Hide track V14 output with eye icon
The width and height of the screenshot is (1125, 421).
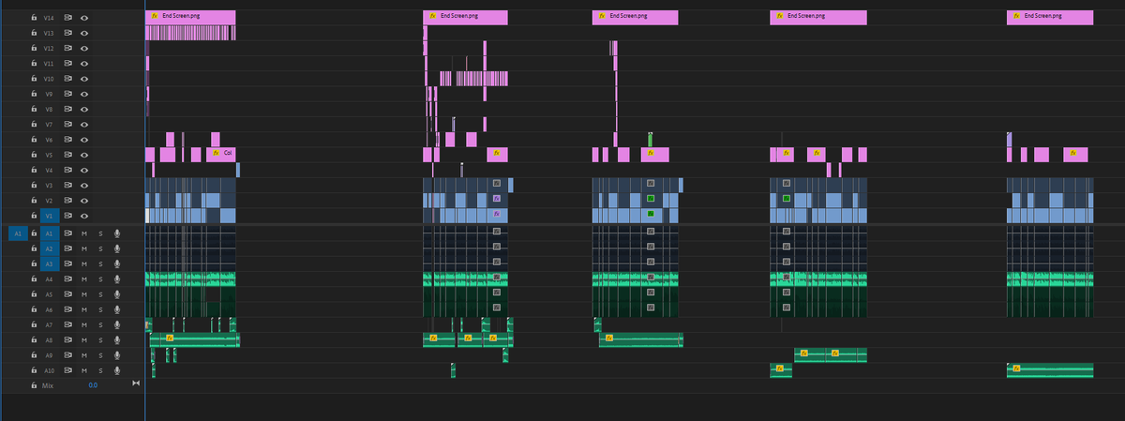(84, 18)
